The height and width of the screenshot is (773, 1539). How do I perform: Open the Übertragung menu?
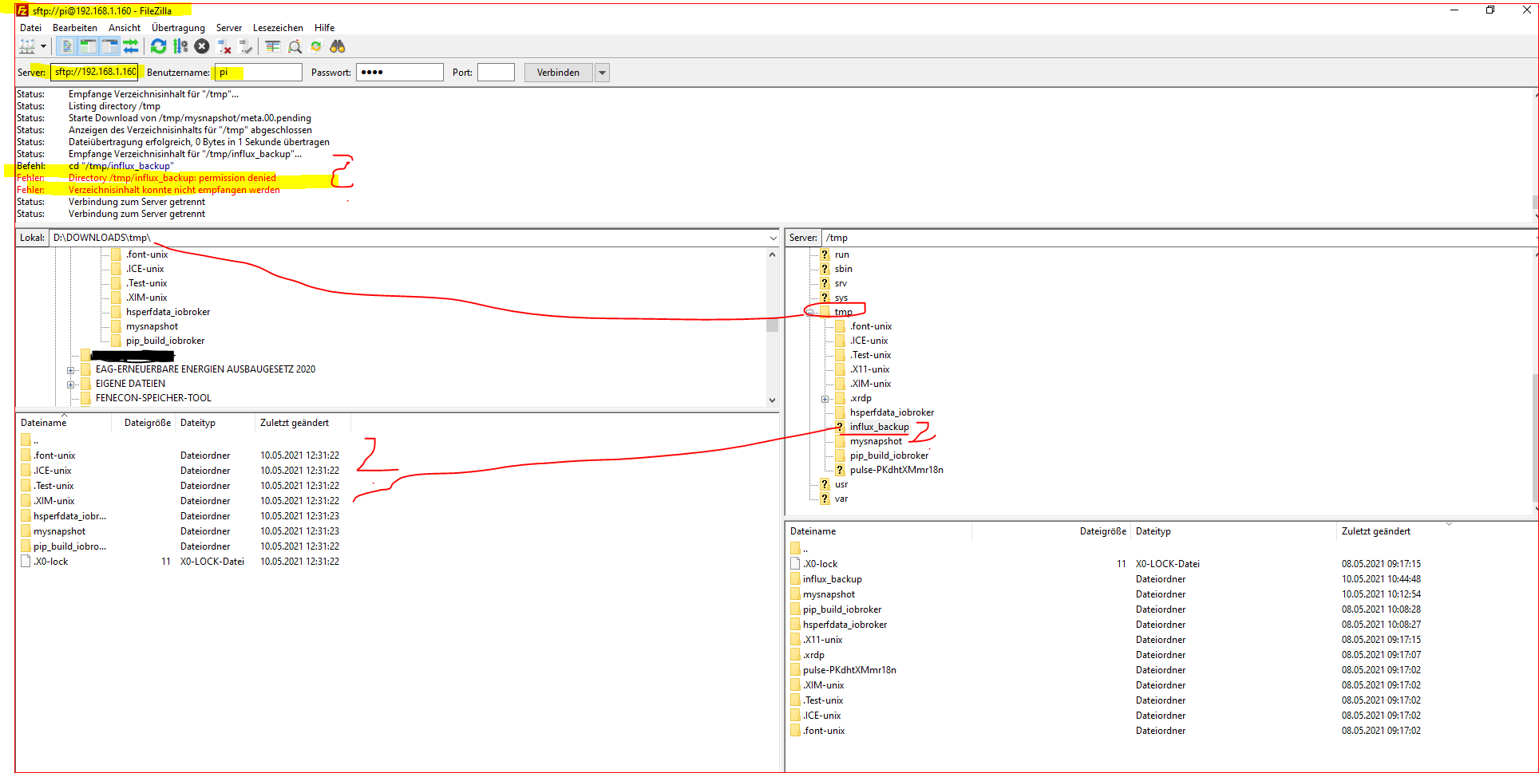pos(178,28)
